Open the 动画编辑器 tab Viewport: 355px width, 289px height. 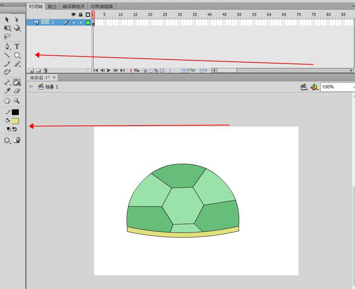[x=101, y=6]
